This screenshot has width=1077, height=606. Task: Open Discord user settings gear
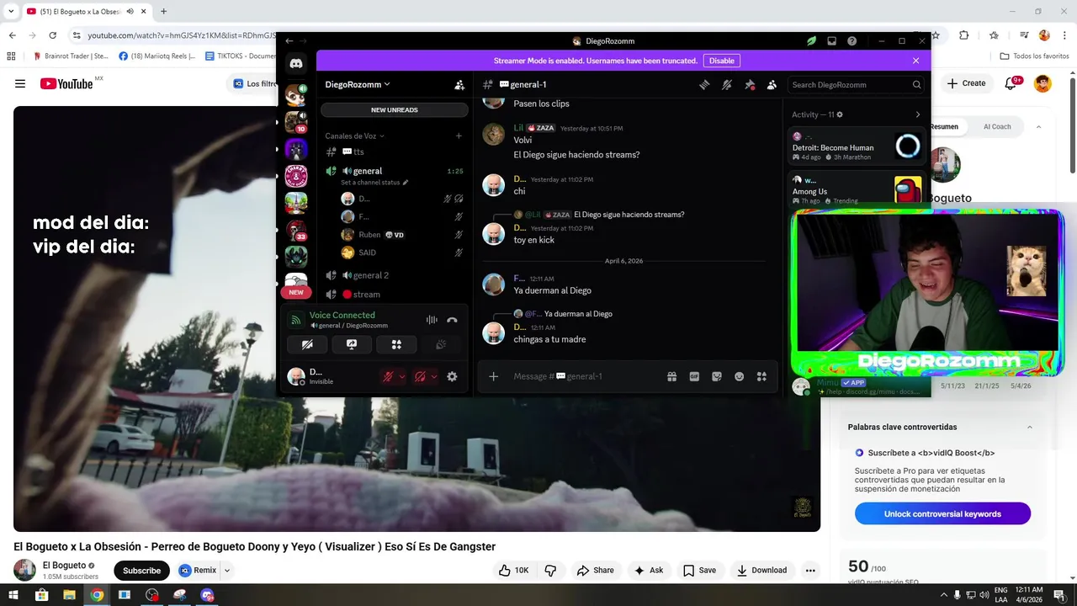452,376
